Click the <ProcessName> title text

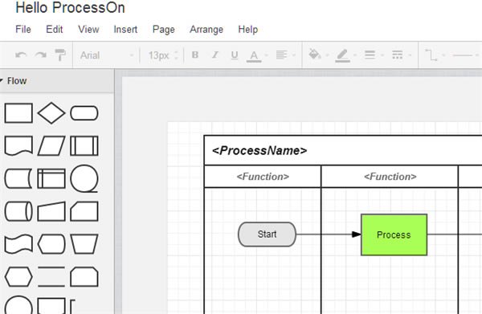coord(259,150)
